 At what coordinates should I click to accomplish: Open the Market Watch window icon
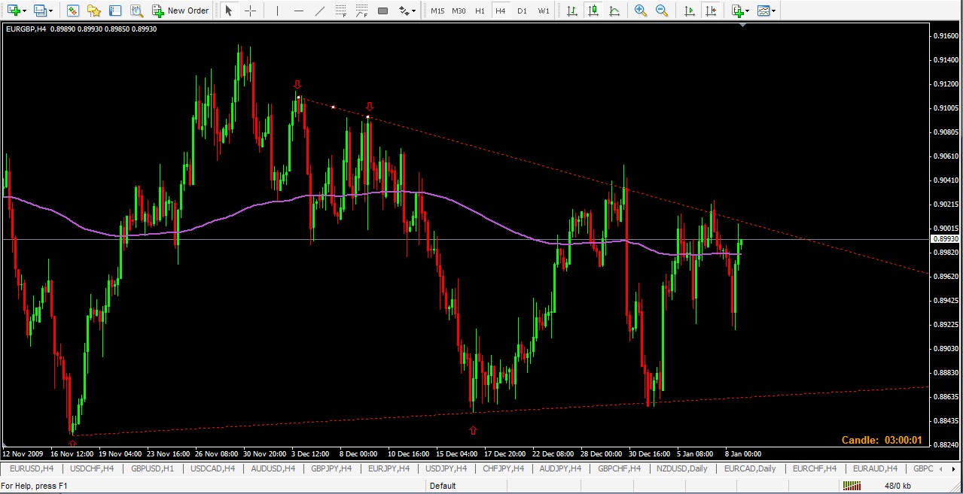72,11
